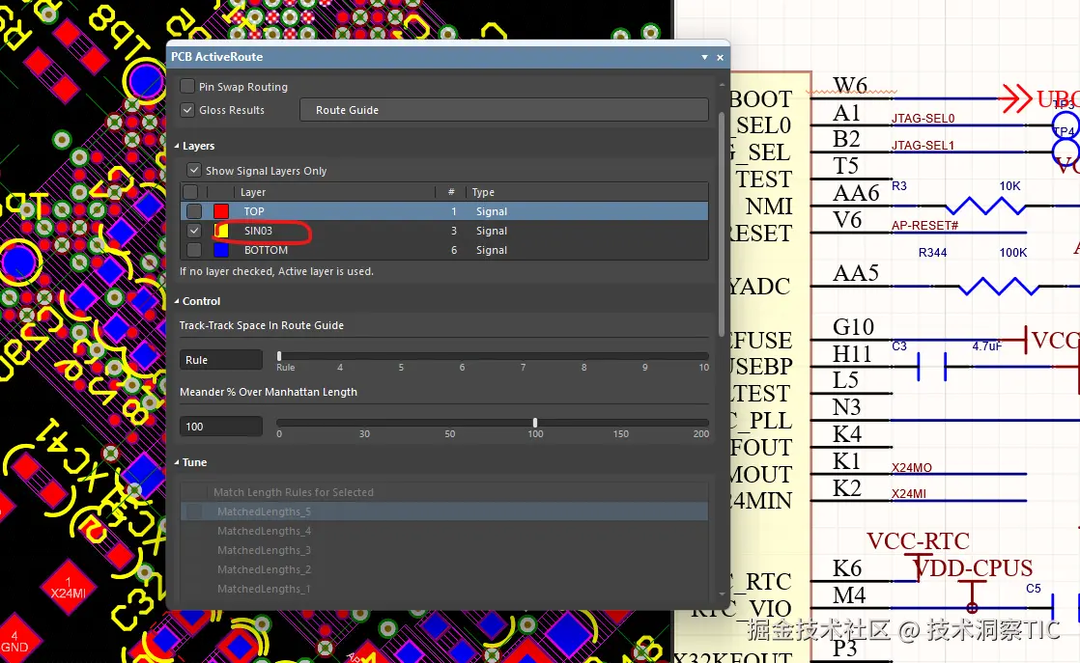This screenshot has height=663, width=1080.
Task: Select the TOP layer row name
Action: 253,211
